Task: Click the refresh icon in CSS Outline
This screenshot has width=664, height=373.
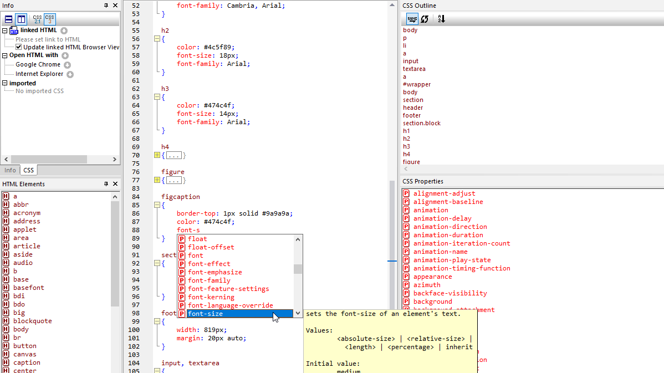Action: click(425, 19)
